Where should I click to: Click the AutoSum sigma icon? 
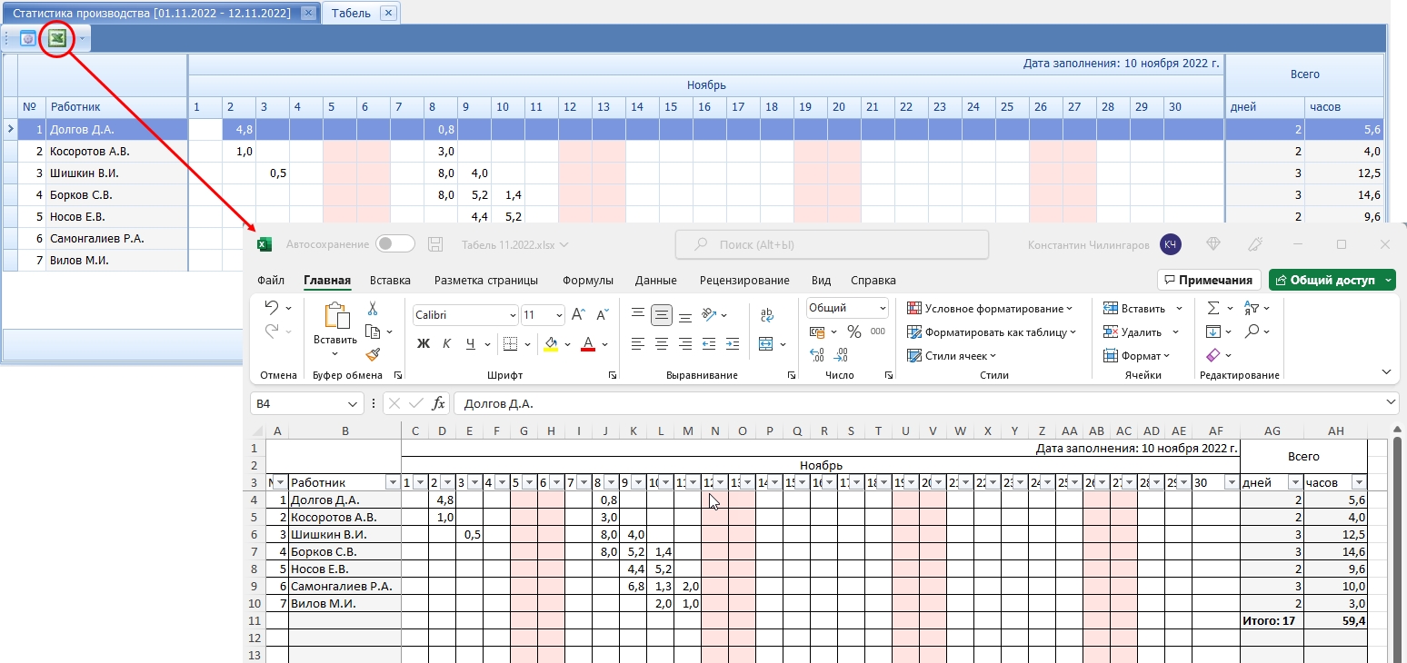tap(1212, 308)
